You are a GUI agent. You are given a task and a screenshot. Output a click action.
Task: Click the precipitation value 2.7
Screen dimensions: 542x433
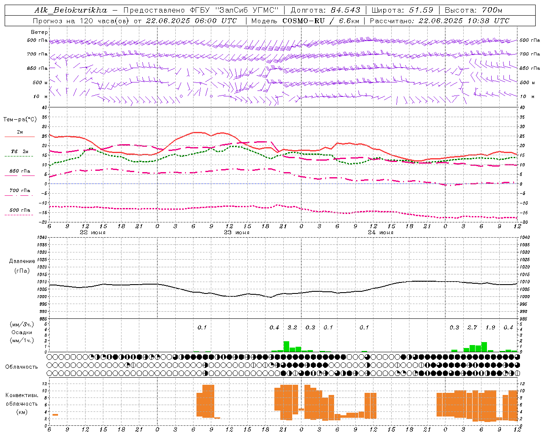coord(472,328)
